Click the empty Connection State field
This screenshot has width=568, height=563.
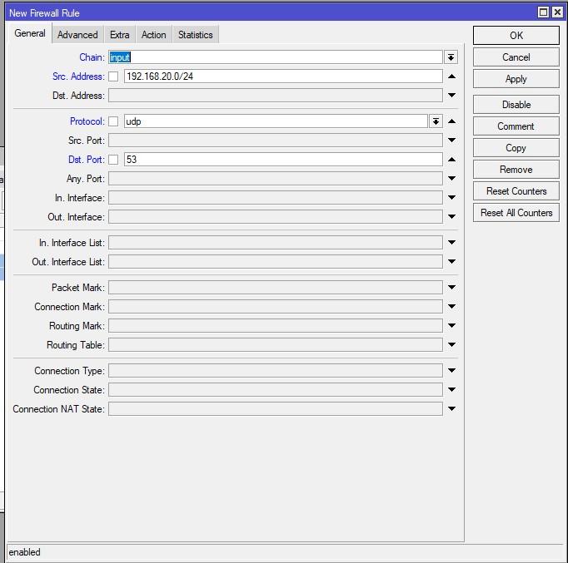point(276,389)
